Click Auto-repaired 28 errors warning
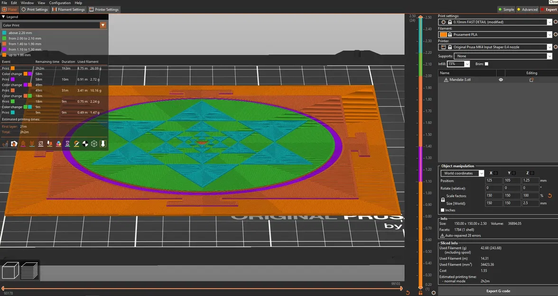Viewport: 558px width, 296px height. (x=460, y=235)
